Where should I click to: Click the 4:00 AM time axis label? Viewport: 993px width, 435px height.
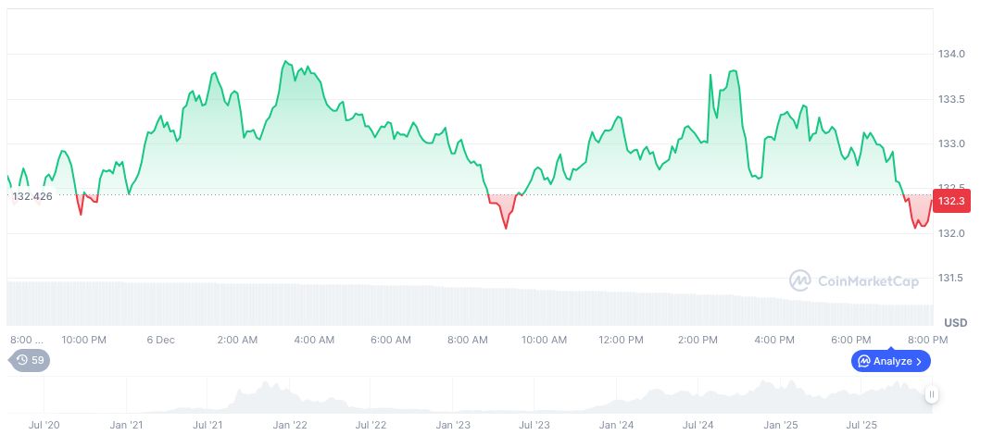pos(314,340)
